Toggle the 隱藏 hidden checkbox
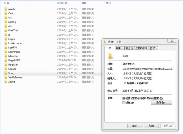 tap(124, 103)
